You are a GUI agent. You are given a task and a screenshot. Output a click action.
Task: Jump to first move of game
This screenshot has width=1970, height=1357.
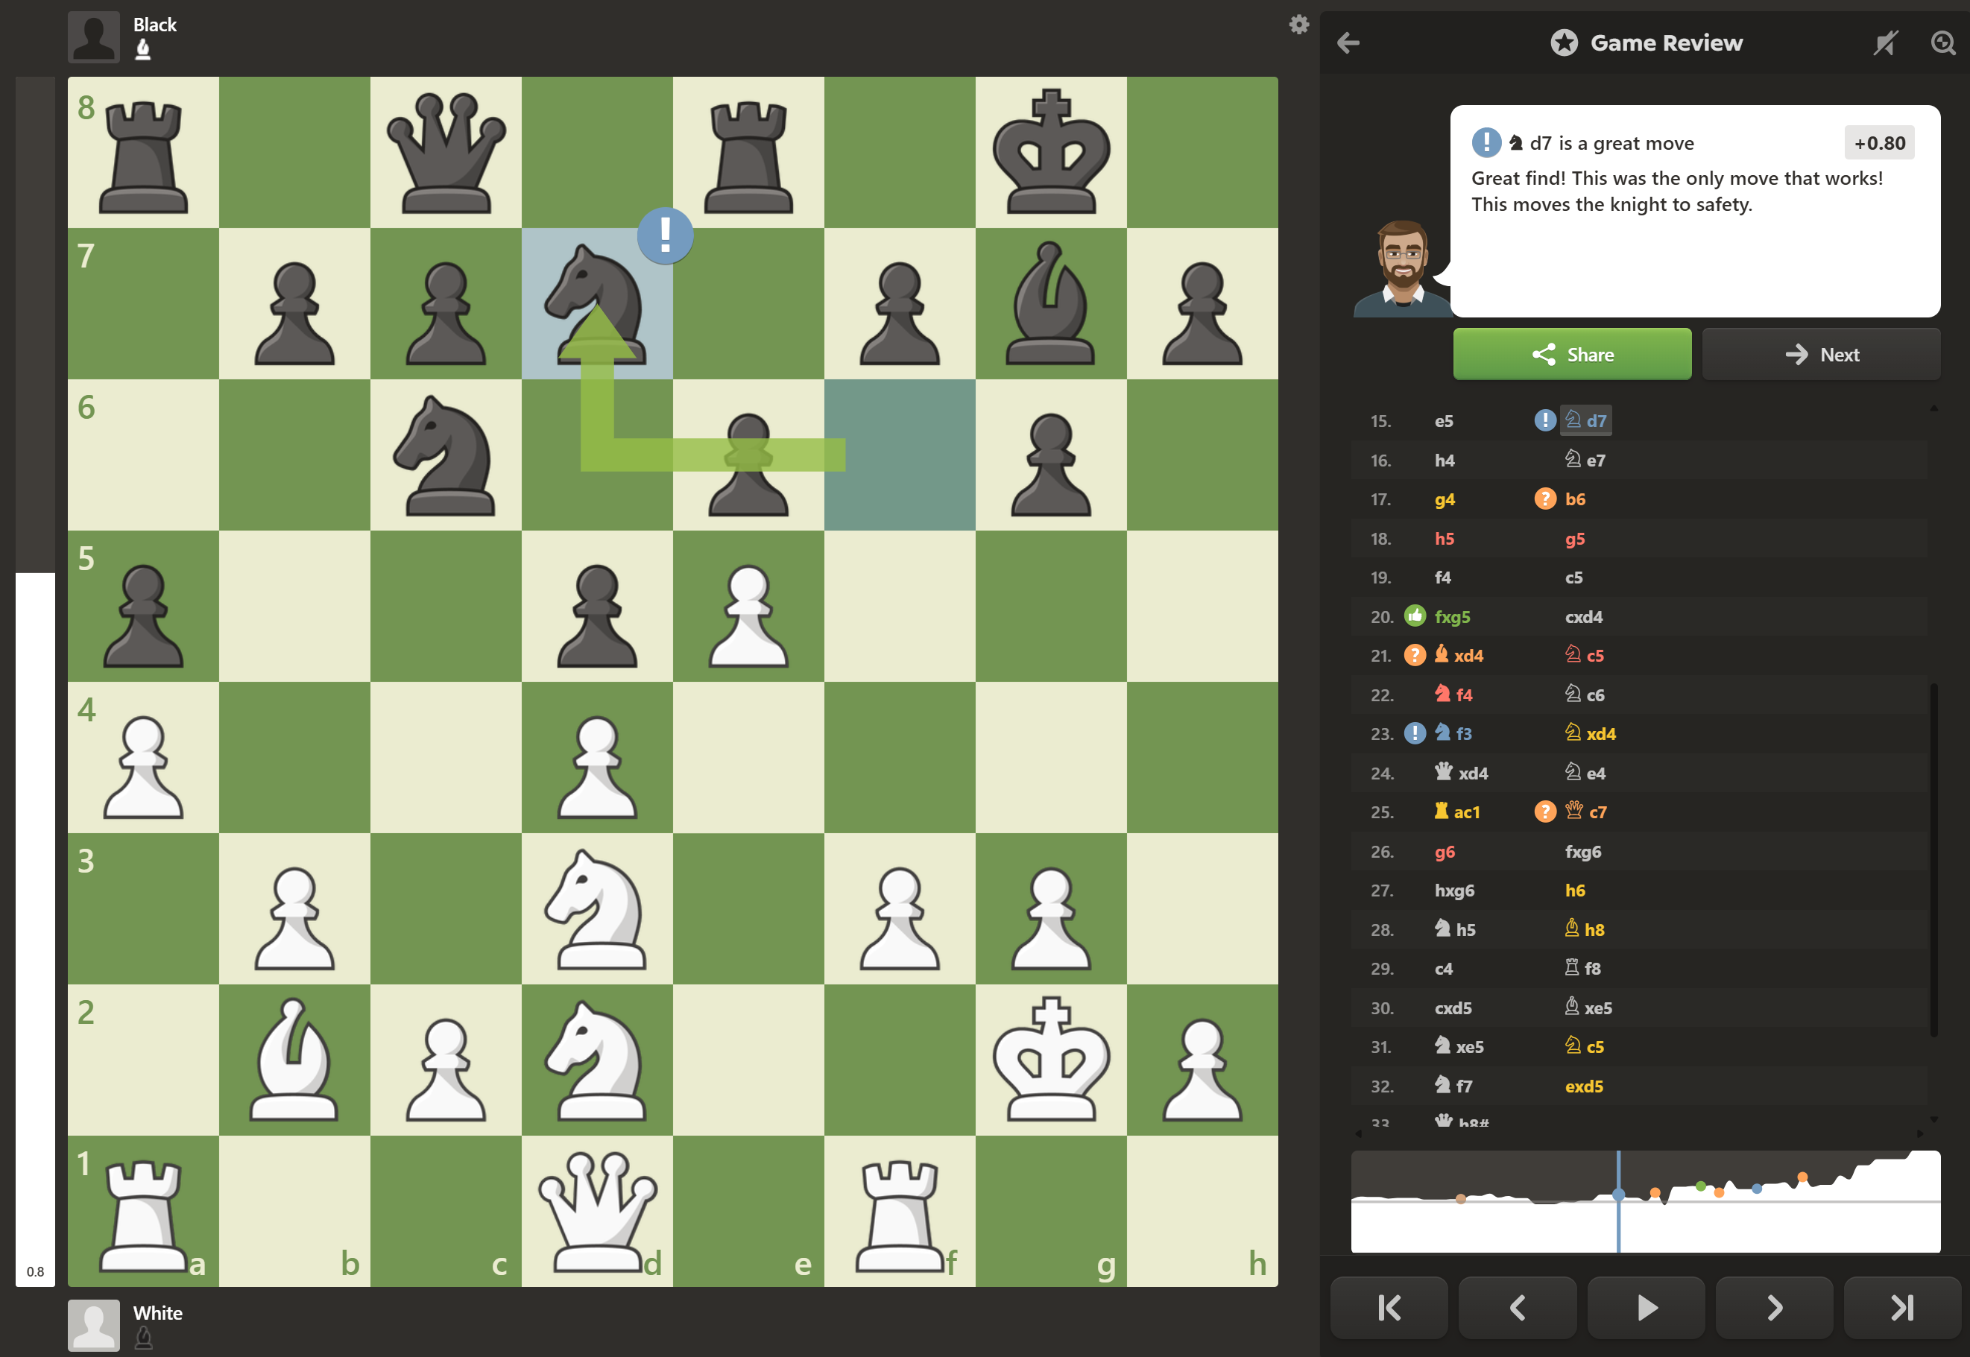point(1388,1307)
